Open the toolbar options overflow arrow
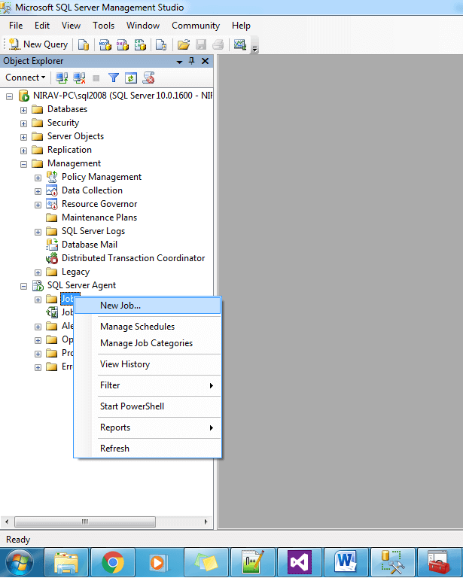This screenshot has height=578, width=463. pos(254,47)
